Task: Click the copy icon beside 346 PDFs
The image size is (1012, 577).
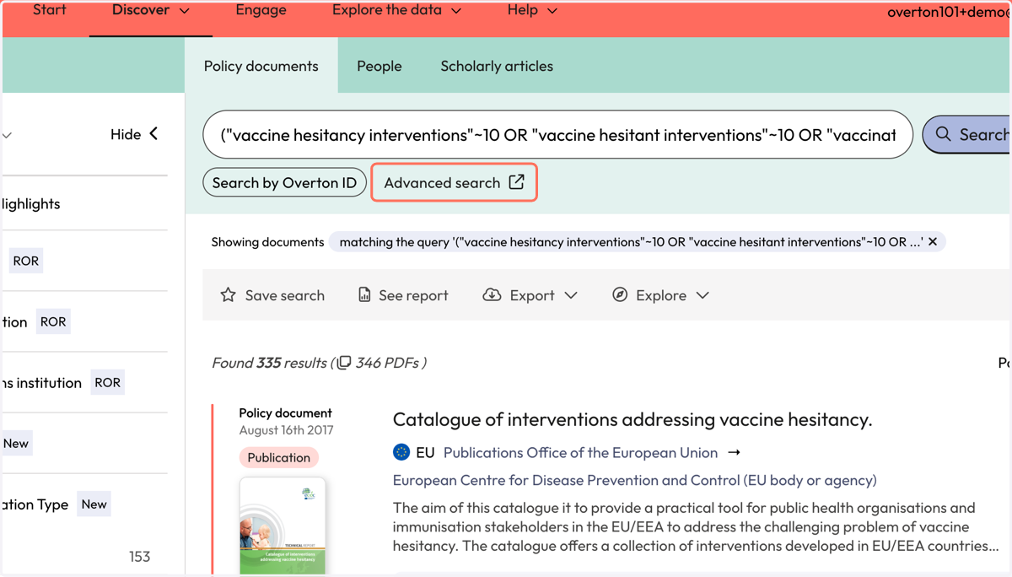Action: (344, 363)
